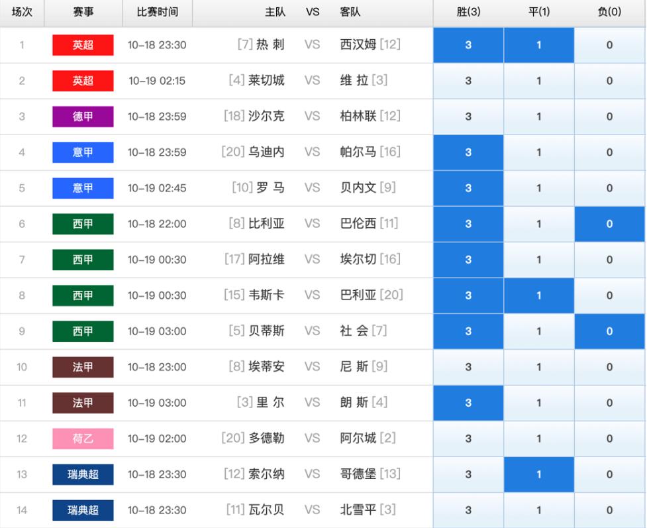
Task: Click the 瑞典超 tag for 瓦尔贝 match
Action: [83, 510]
